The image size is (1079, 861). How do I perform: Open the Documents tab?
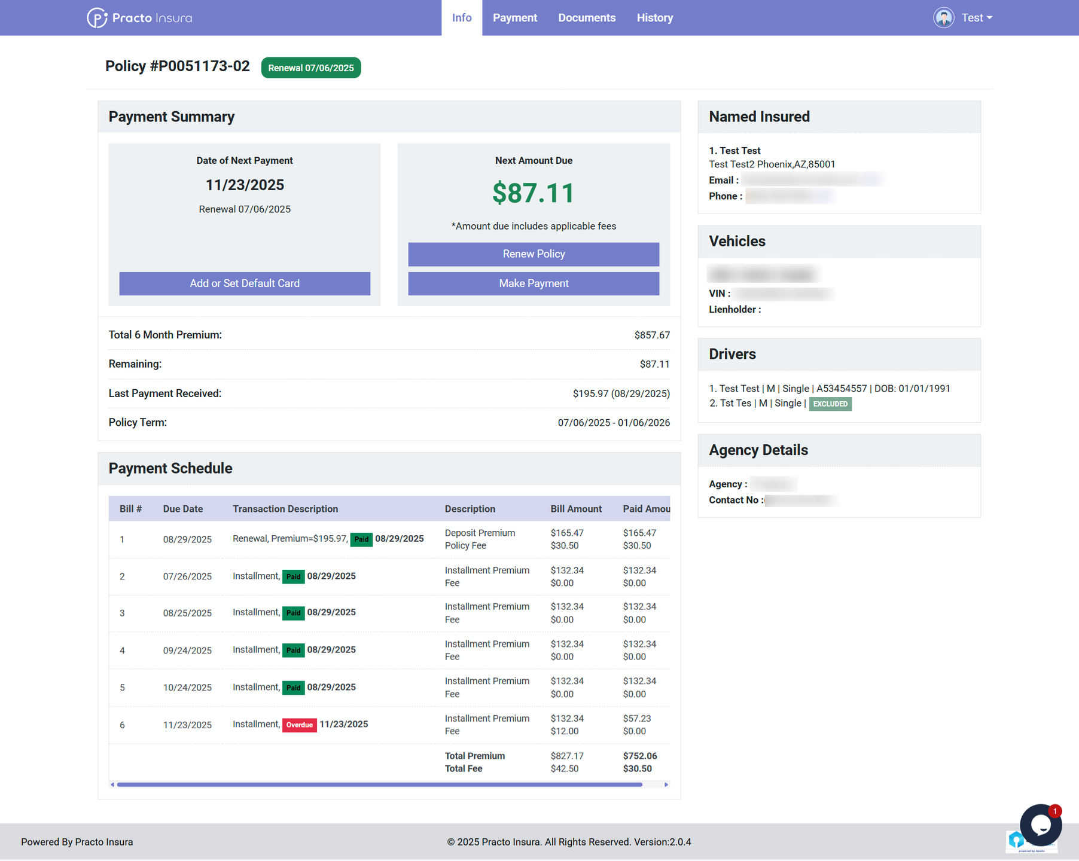click(587, 18)
